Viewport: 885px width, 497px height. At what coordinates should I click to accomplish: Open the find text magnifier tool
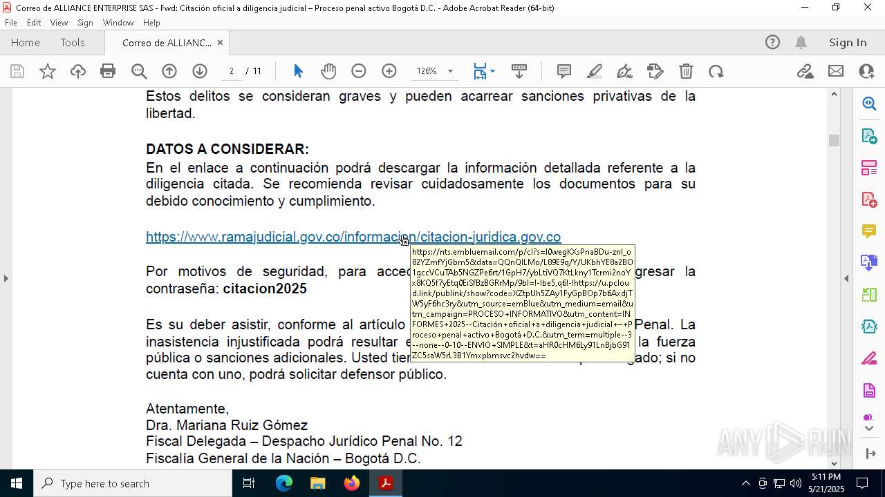point(139,71)
